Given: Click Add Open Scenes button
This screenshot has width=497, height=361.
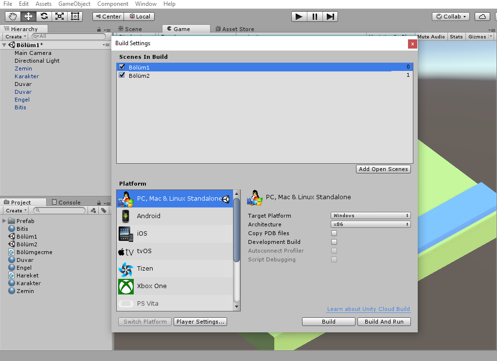Looking at the screenshot, I should (x=383, y=169).
